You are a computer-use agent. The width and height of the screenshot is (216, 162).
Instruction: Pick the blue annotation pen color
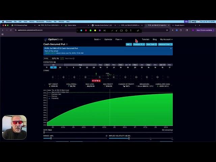click(81, 30)
